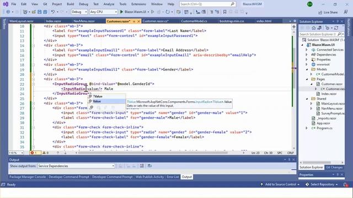This screenshot has width=353, height=198.
Task: Start debugging with green play icon
Action: pos(121,12)
